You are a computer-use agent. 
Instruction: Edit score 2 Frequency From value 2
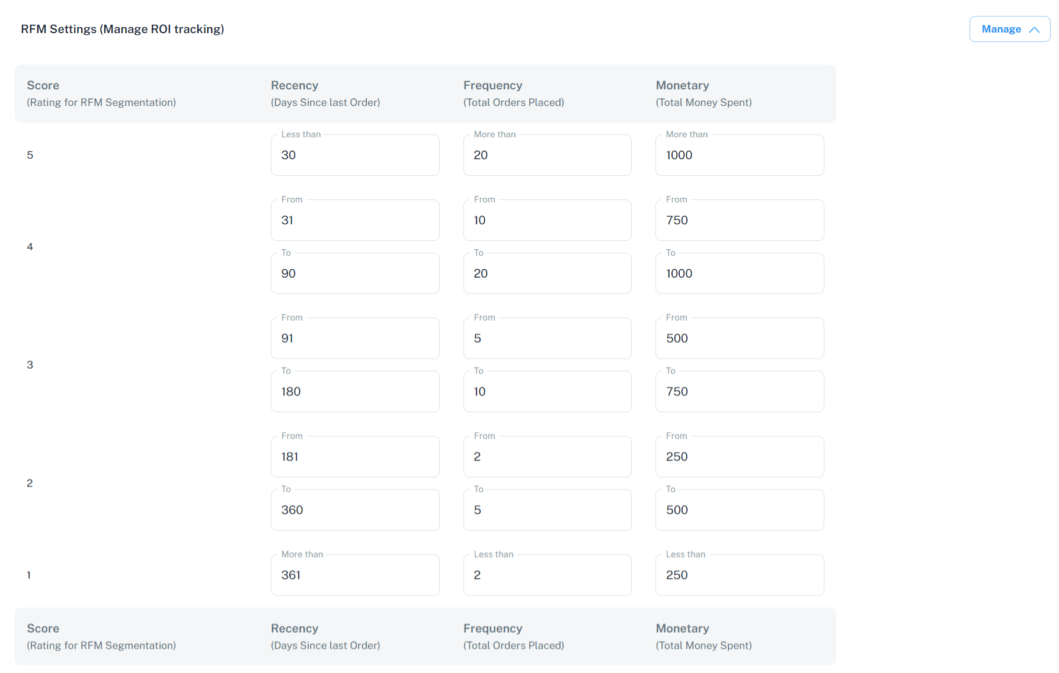(x=547, y=457)
